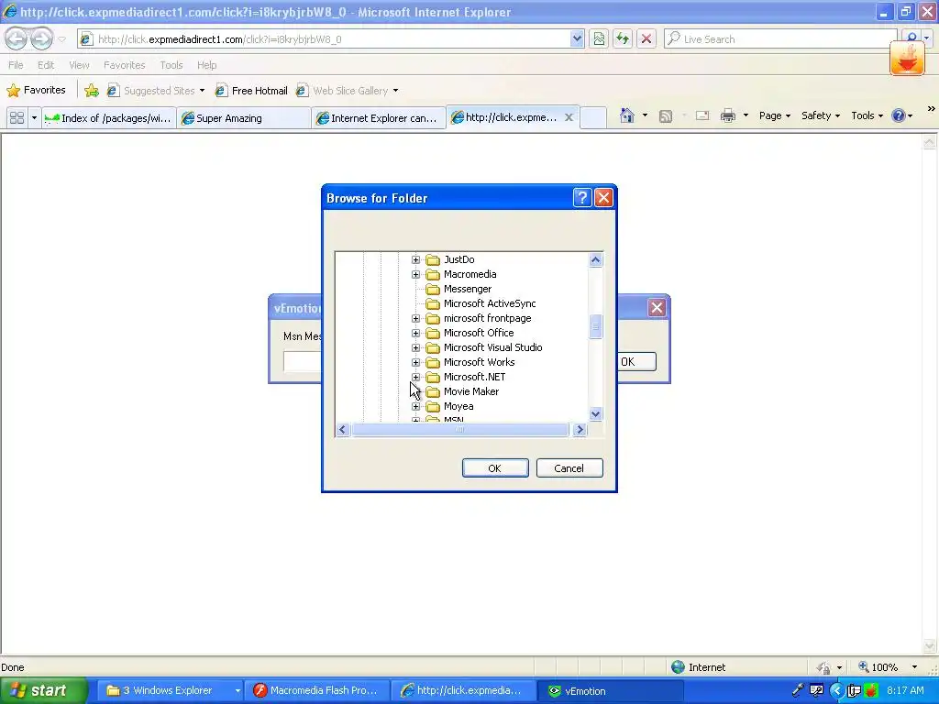Open the Safety menu dropdown
939x704 pixels.
[821, 115]
